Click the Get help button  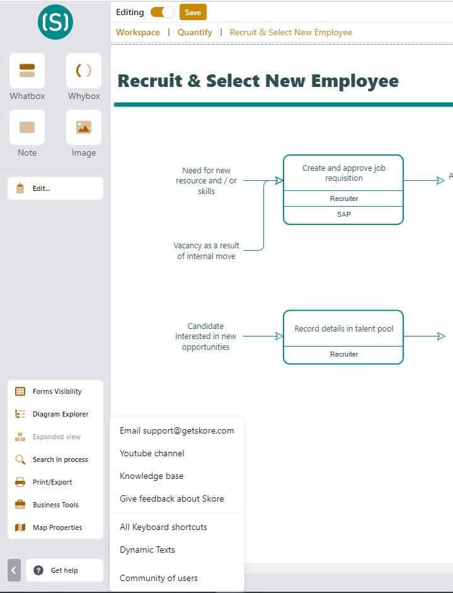pos(64,570)
